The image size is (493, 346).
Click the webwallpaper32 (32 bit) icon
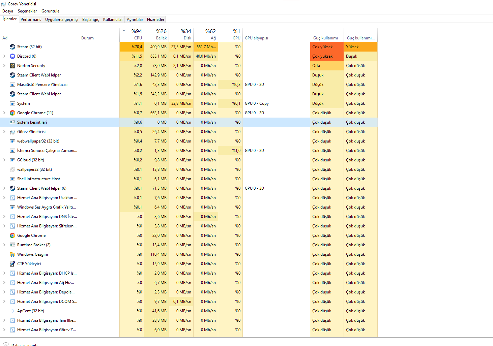tap(12, 141)
